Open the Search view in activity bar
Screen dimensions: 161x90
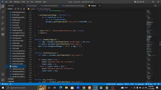click(3, 12)
